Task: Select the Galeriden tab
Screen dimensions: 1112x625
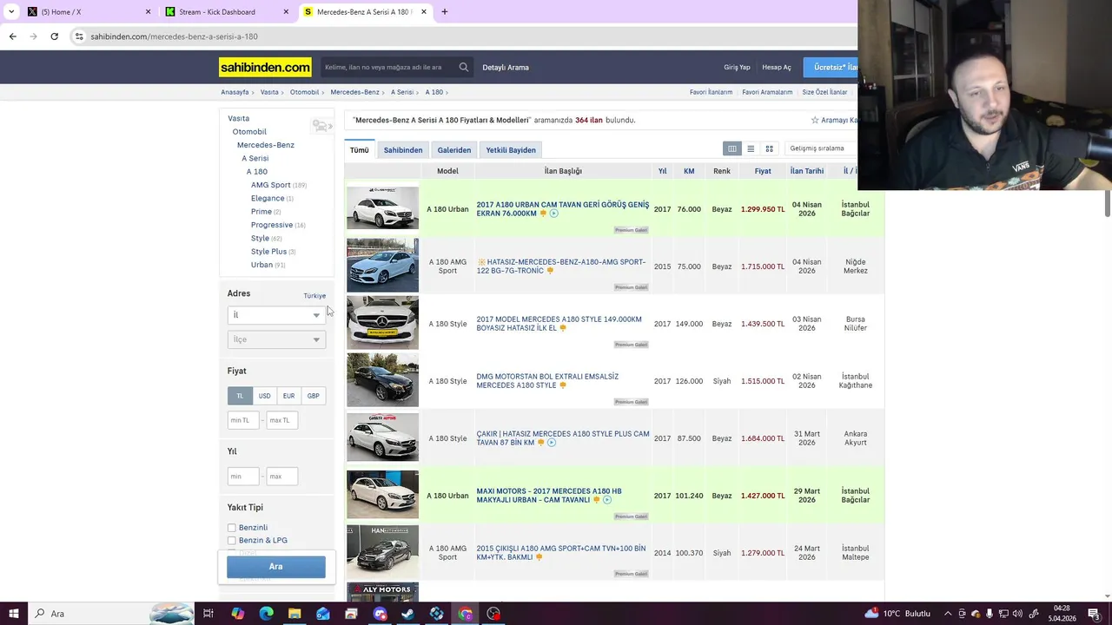Action: pyautogui.click(x=454, y=150)
